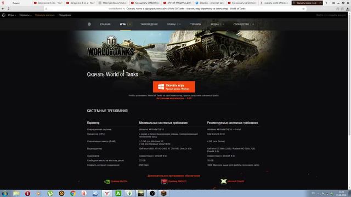Open the media player taskbar icon
Screen dimensions: 351x197
click(x=39, y=193)
